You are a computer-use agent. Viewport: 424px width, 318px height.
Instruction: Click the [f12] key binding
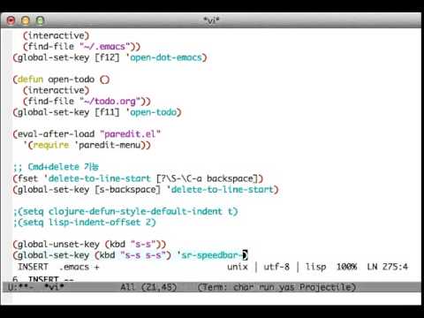pyautogui.click(x=107, y=57)
